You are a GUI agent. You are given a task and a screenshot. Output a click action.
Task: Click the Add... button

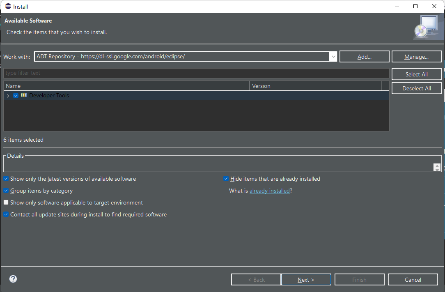365,57
